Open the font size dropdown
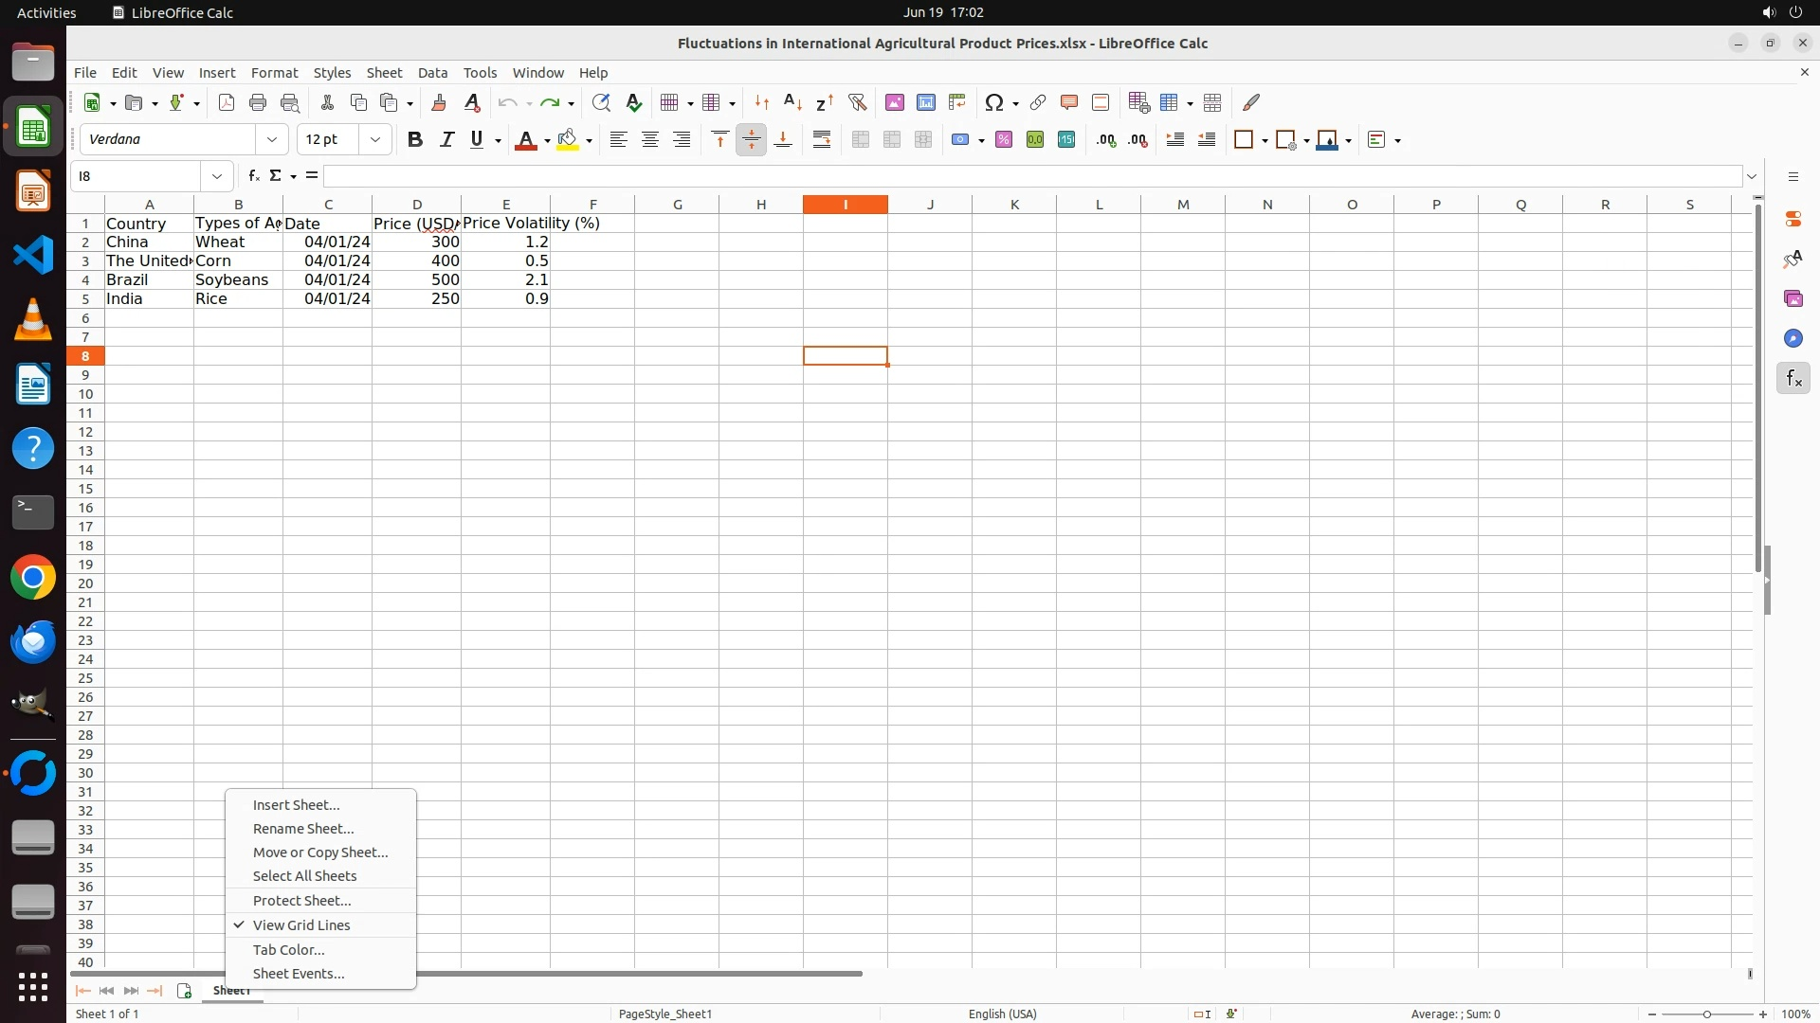This screenshot has width=1820, height=1023. [375, 140]
